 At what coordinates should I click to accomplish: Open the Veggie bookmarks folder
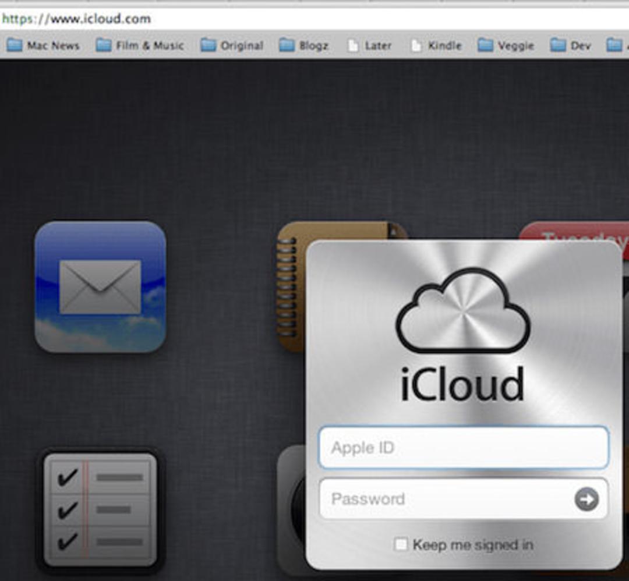[506, 45]
